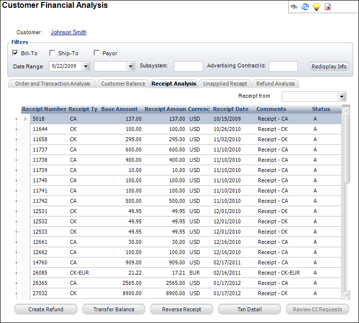Screen dimensions: 359x323
Task: Open the Unapplied Receipt tab
Action: (x=225, y=84)
